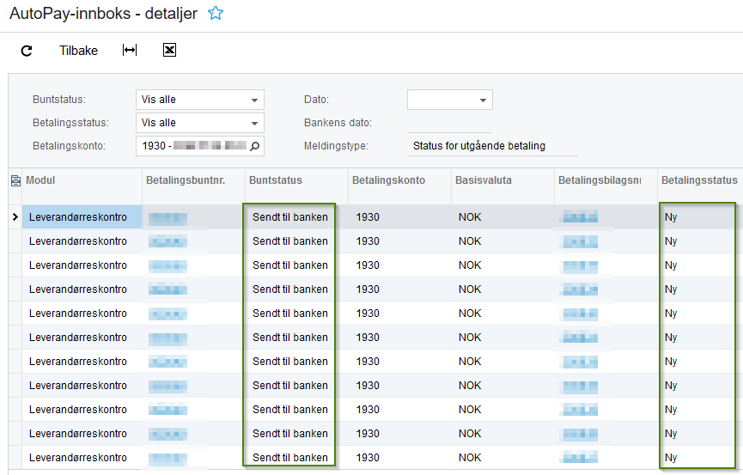
Task: Open blurred voucher number link in first row
Action: click(579, 217)
